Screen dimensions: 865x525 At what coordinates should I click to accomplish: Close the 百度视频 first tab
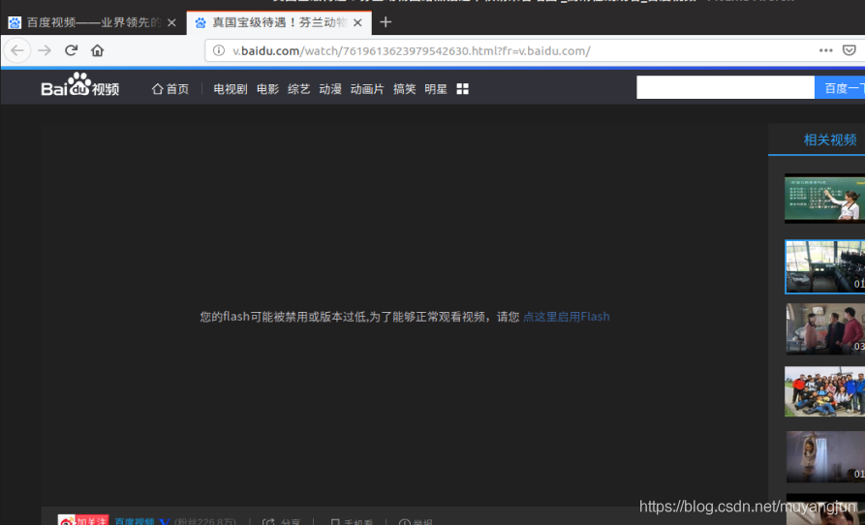point(171,22)
